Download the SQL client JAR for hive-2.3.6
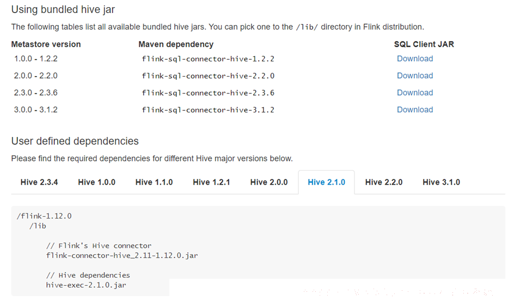508x300 pixels. tap(415, 92)
